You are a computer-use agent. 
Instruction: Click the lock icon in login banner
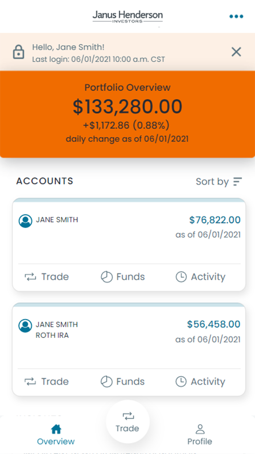tap(18, 52)
